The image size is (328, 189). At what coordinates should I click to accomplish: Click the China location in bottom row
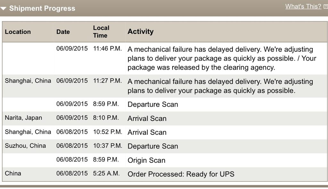pyautogui.click(x=13, y=173)
